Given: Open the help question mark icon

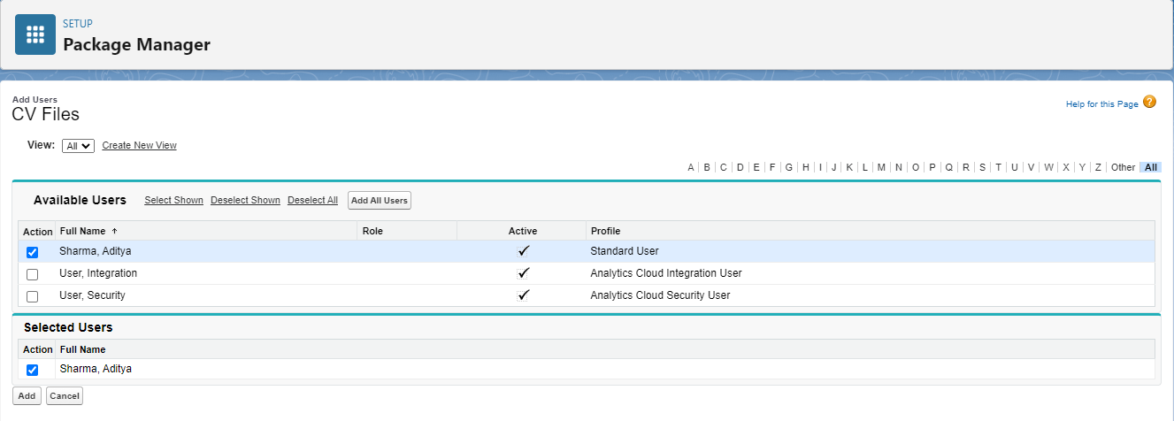Looking at the screenshot, I should (x=1149, y=102).
